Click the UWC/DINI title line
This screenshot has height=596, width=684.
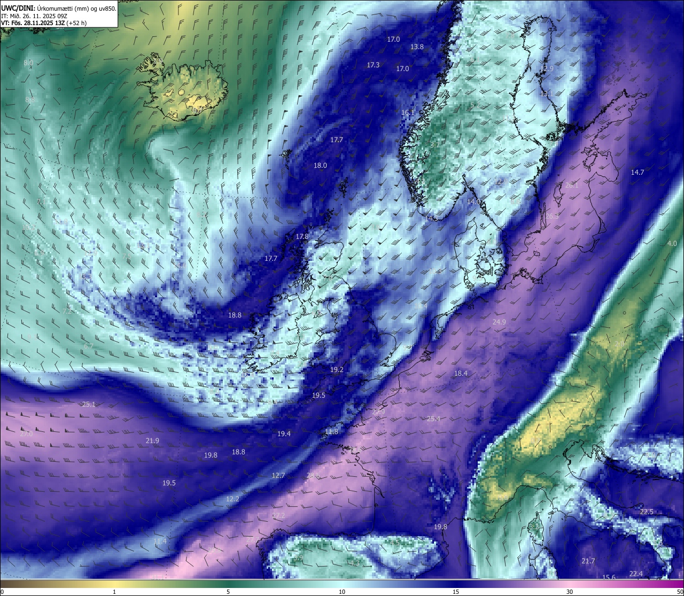point(58,8)
